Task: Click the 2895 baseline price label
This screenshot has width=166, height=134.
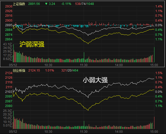Action: (x=9, y=25)
